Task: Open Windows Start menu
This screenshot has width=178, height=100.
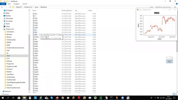Action: point(3,98)
